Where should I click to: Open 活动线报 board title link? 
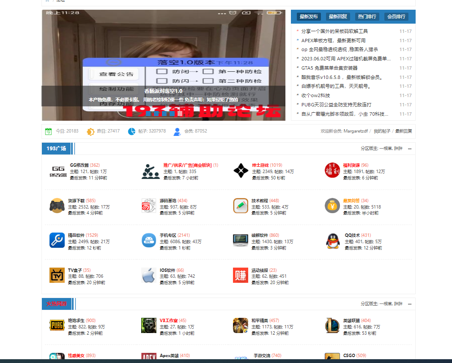(260, 270)
